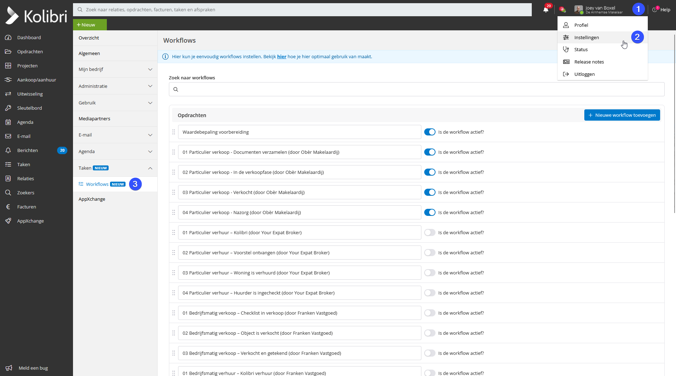Click drag handle of Waardebepaling voorbereiding row

coord(173,132)
